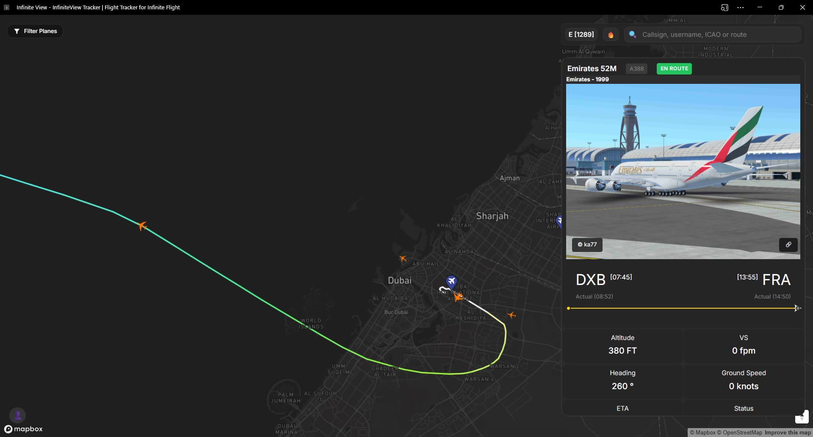Click the Ajman label on the map
The width and height of the screenshot is (813, 437).
(509, 178)
